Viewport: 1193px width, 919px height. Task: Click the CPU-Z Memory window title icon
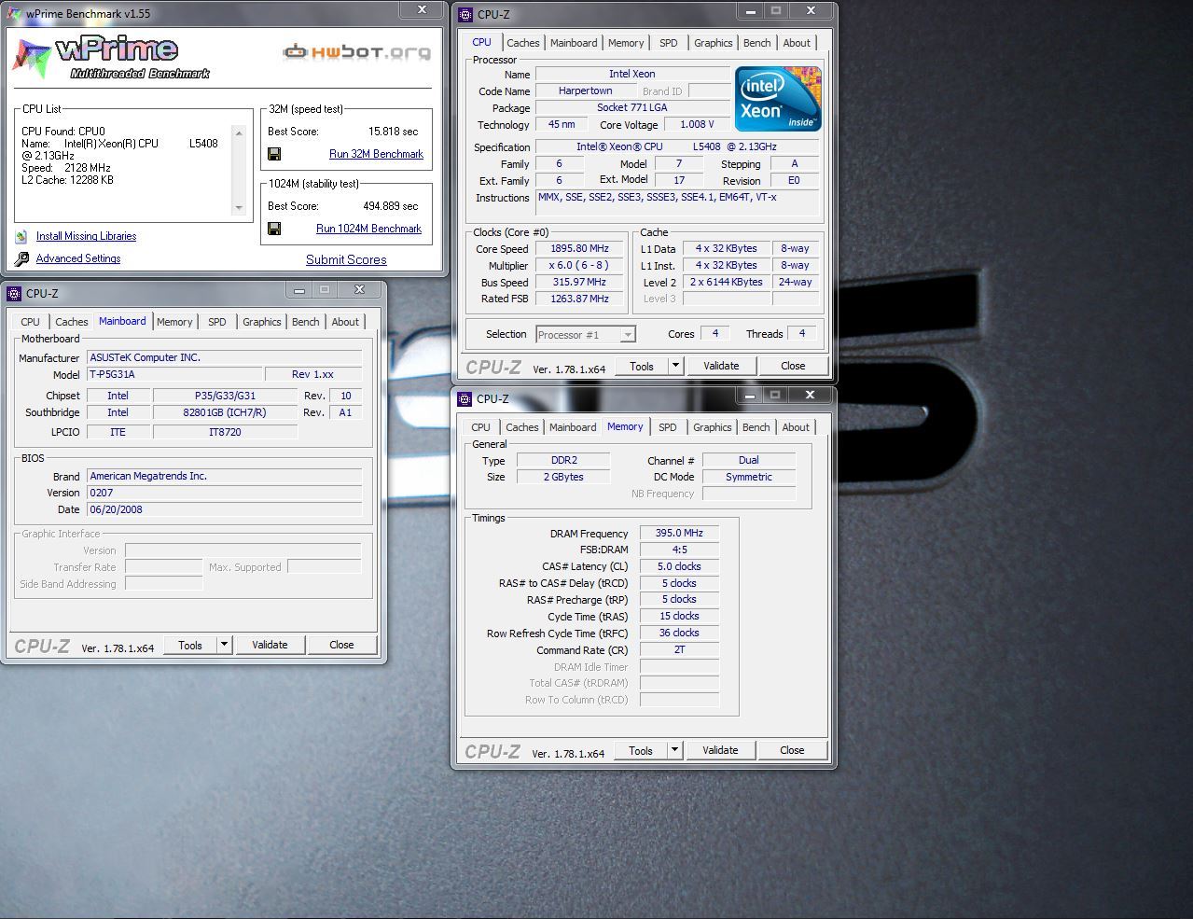click(465, 398)
